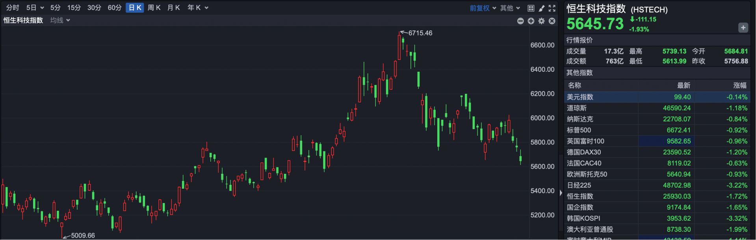Zoom out the chart with minus icon
The width and height of the screenshot is (756, 240).
click(520, 21)
